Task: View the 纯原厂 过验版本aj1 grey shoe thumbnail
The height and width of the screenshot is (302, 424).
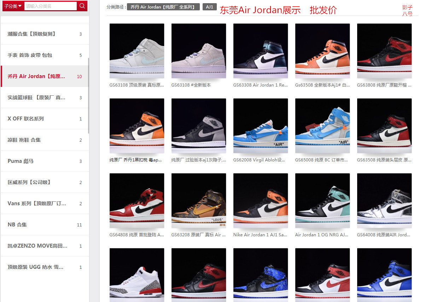Action: point(199,126)
